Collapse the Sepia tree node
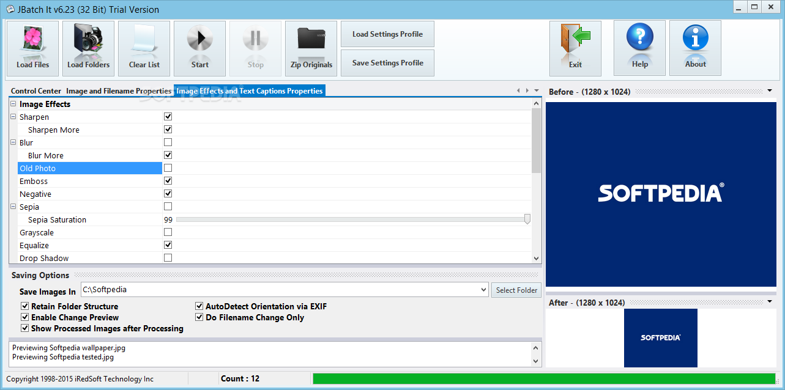Viewport: 785px width, 390px height. [13, 207]
